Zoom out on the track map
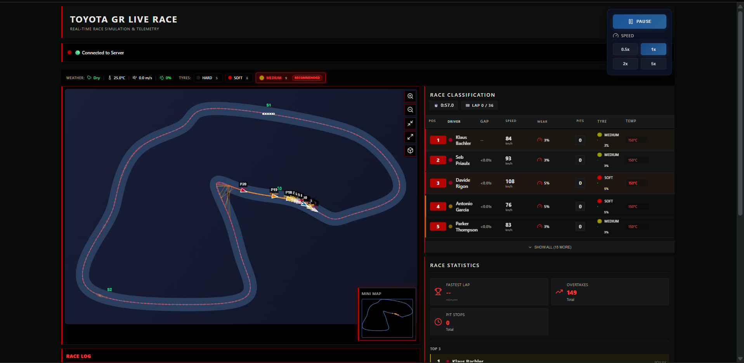This screenshot has height=363, width=744. pyautogui.click(x=410, y=110)
